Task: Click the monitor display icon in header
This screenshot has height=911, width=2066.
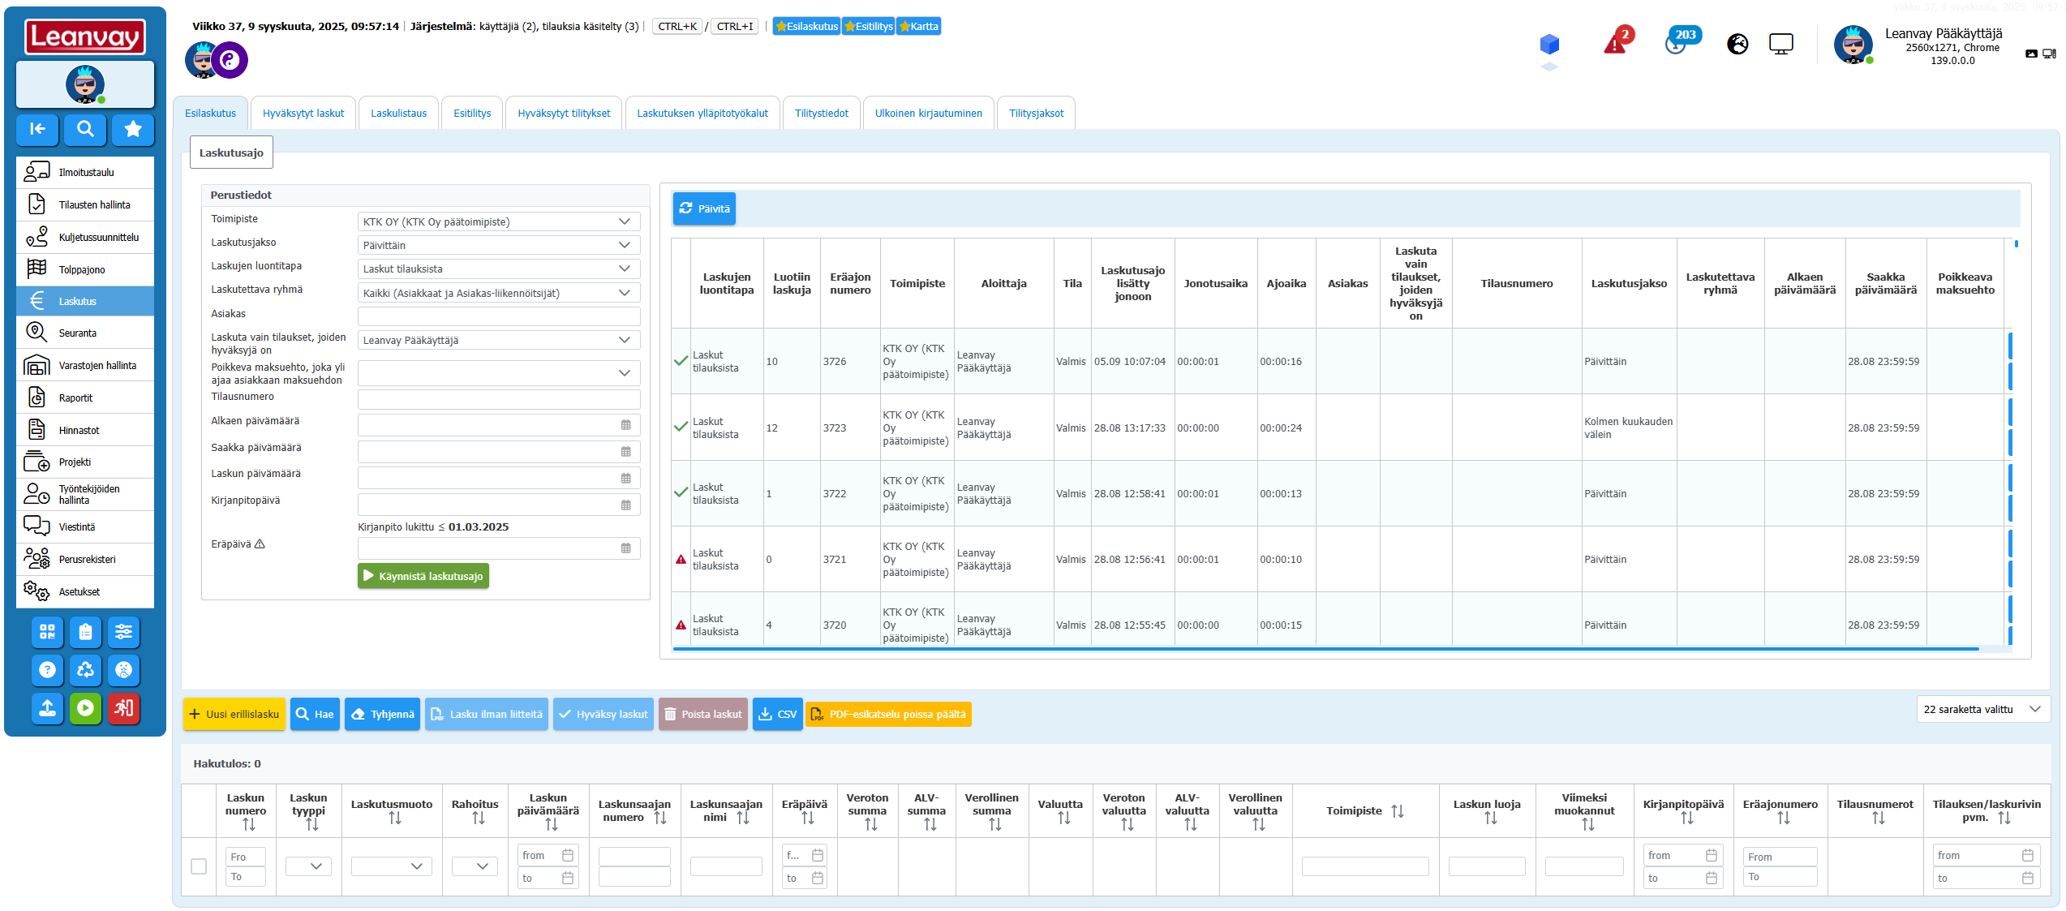Action: tap(1780, 44)
